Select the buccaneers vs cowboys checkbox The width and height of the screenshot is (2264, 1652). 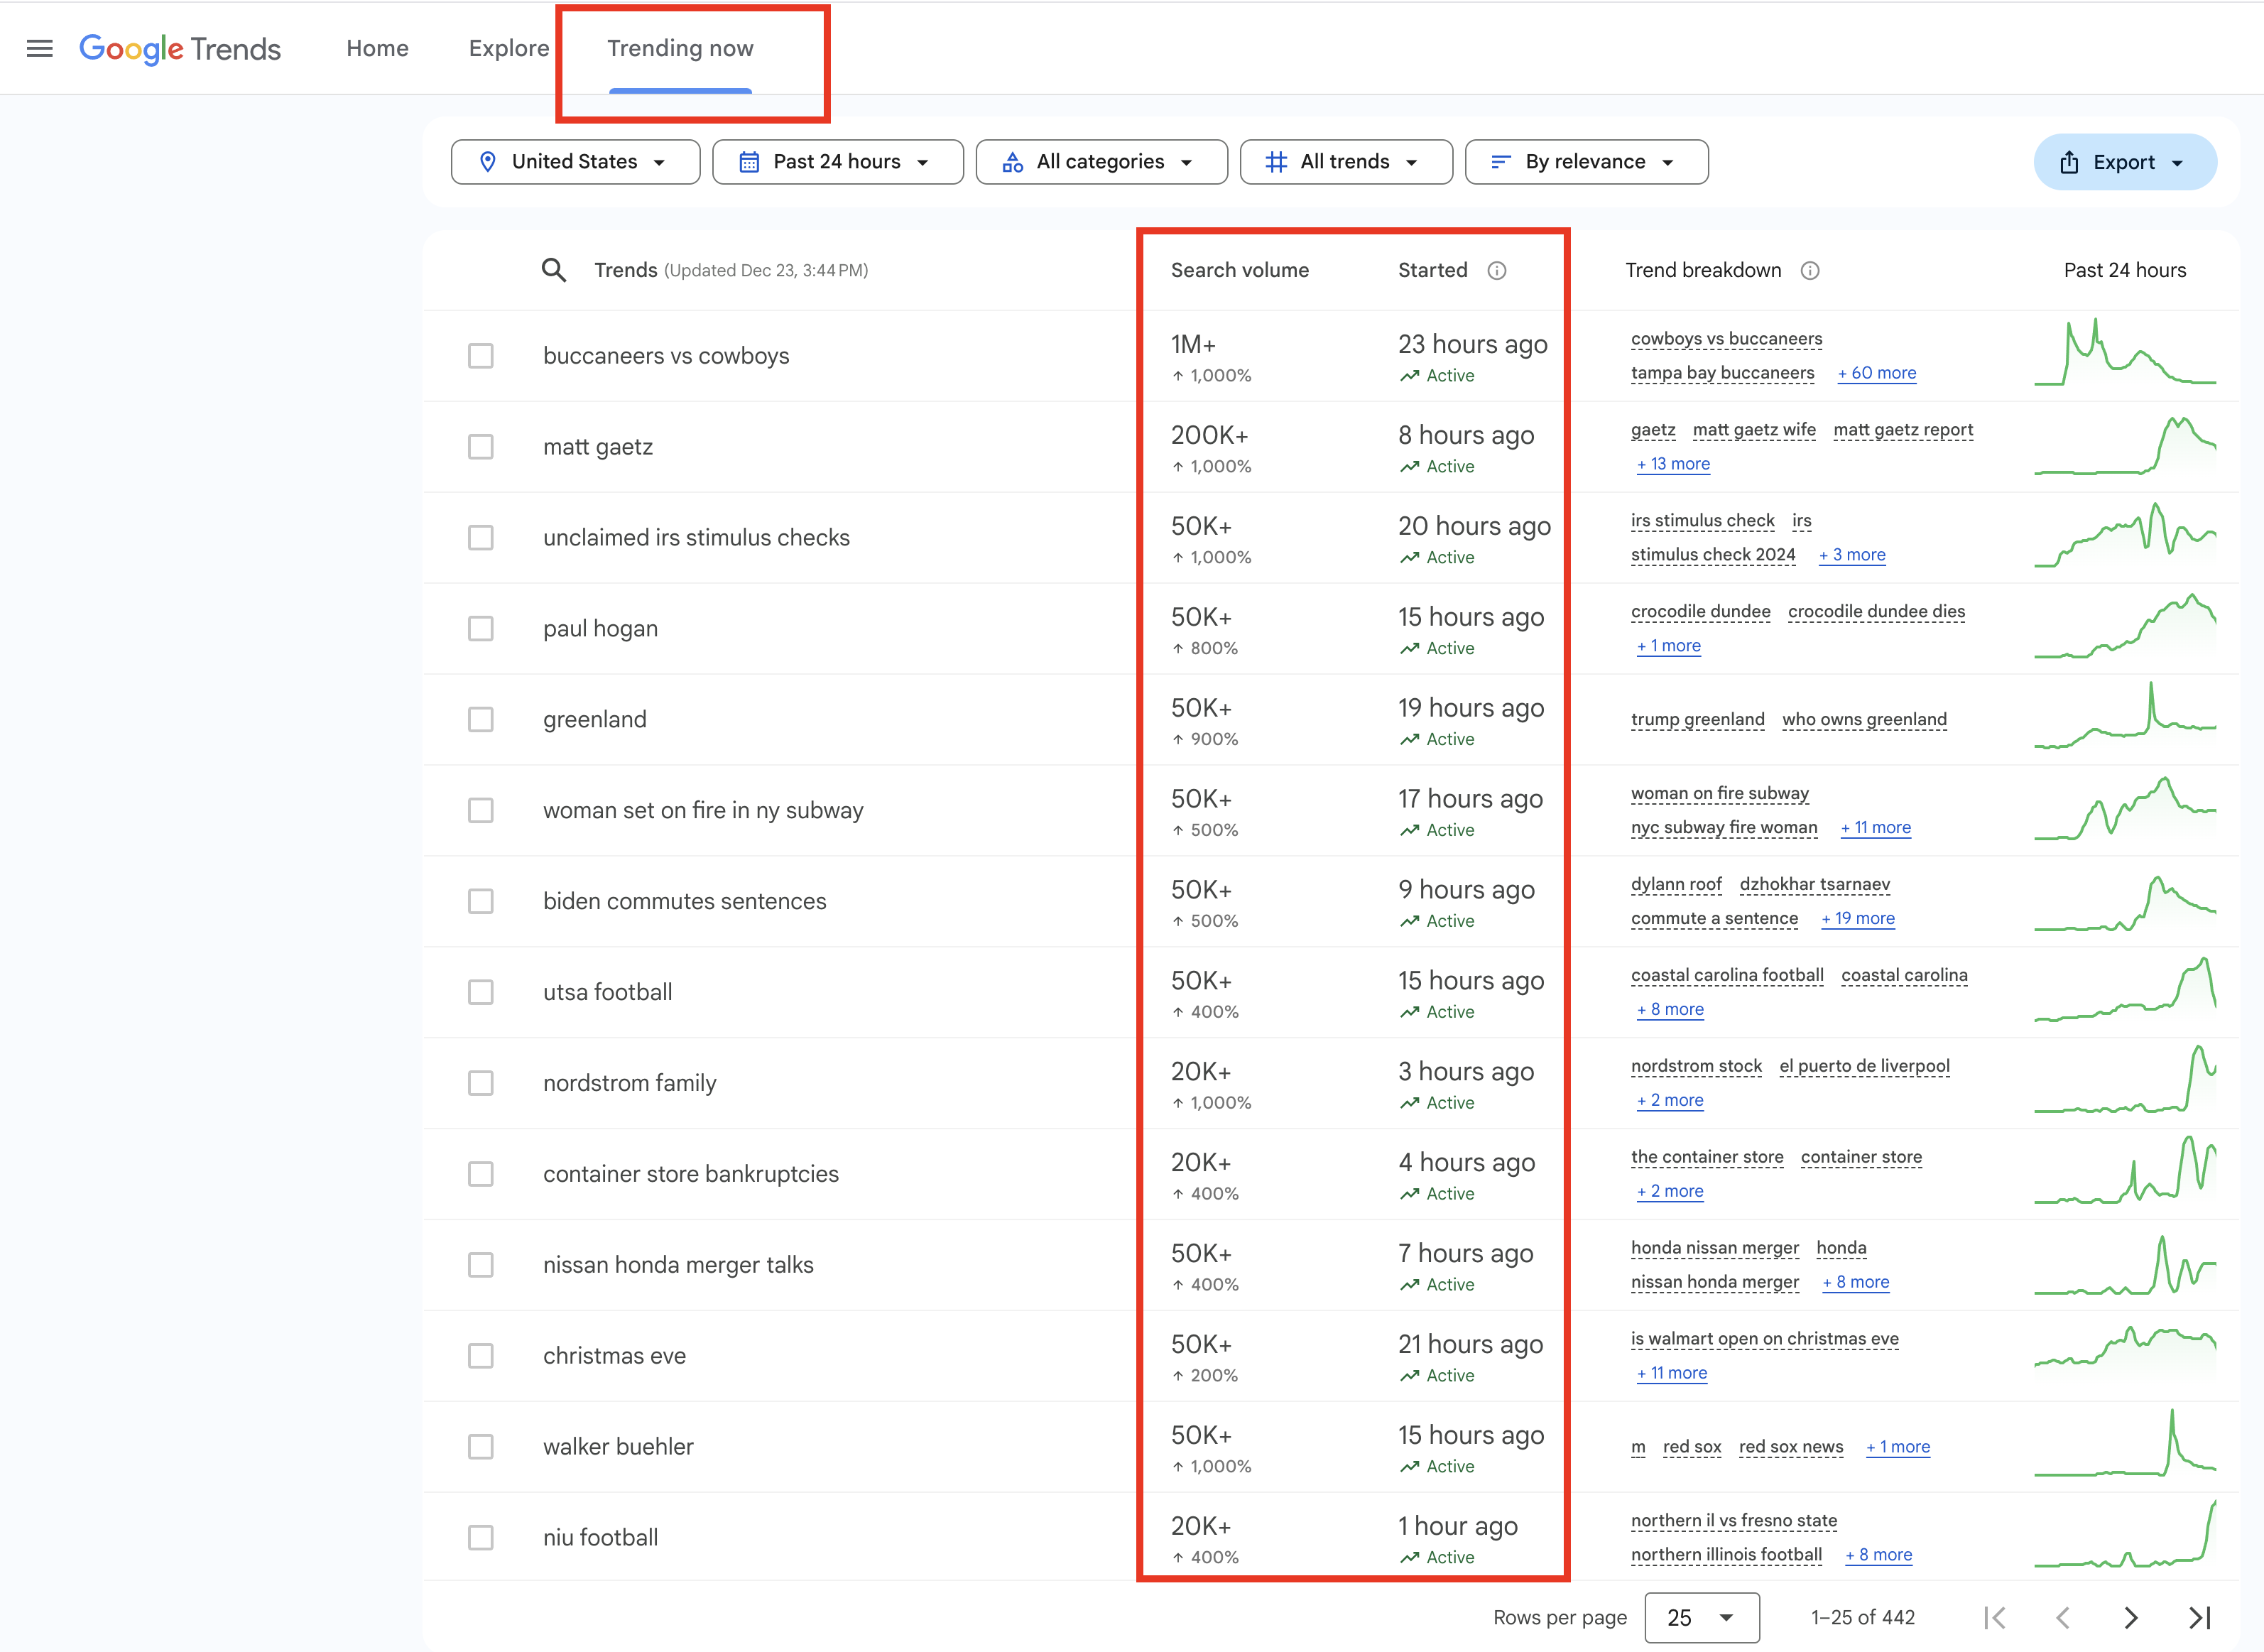pyautogui.click(x=481, y=356)
